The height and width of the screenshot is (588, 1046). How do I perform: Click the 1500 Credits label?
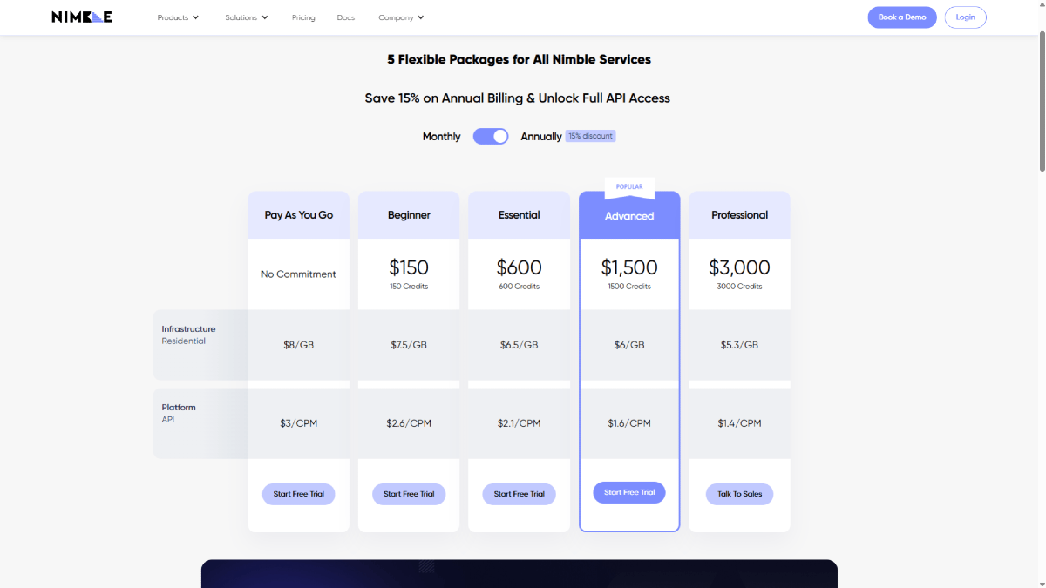(x=629, y=287)
